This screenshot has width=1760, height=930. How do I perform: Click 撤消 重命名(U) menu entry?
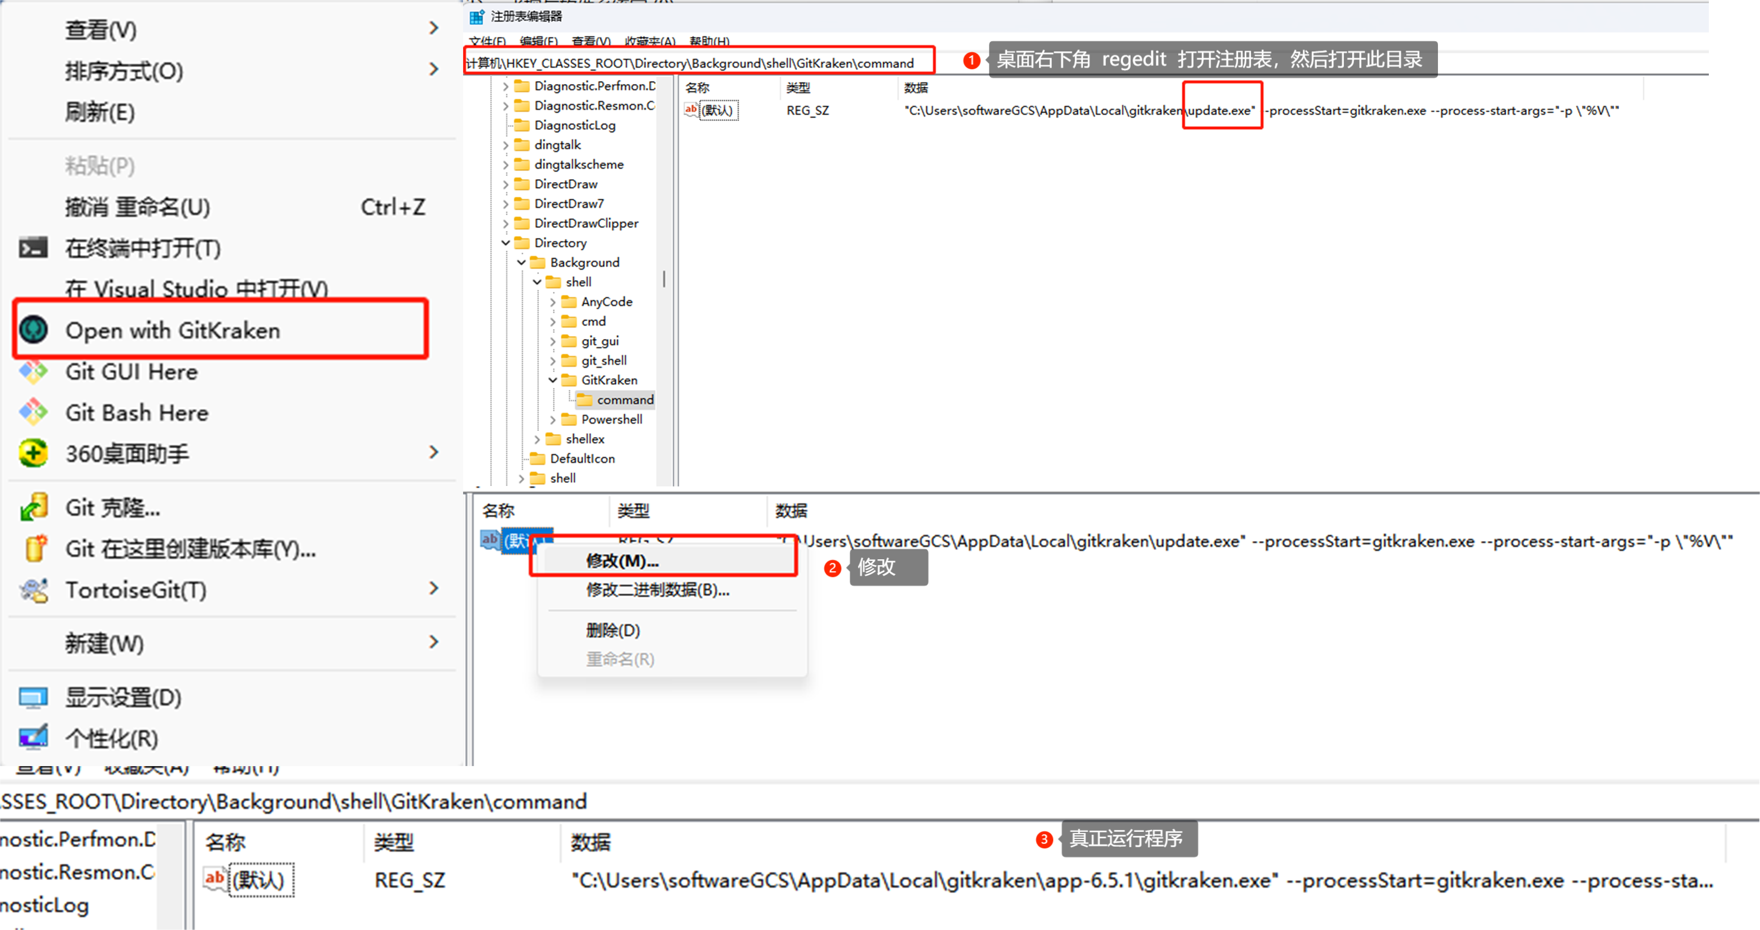tap(231, 206)
